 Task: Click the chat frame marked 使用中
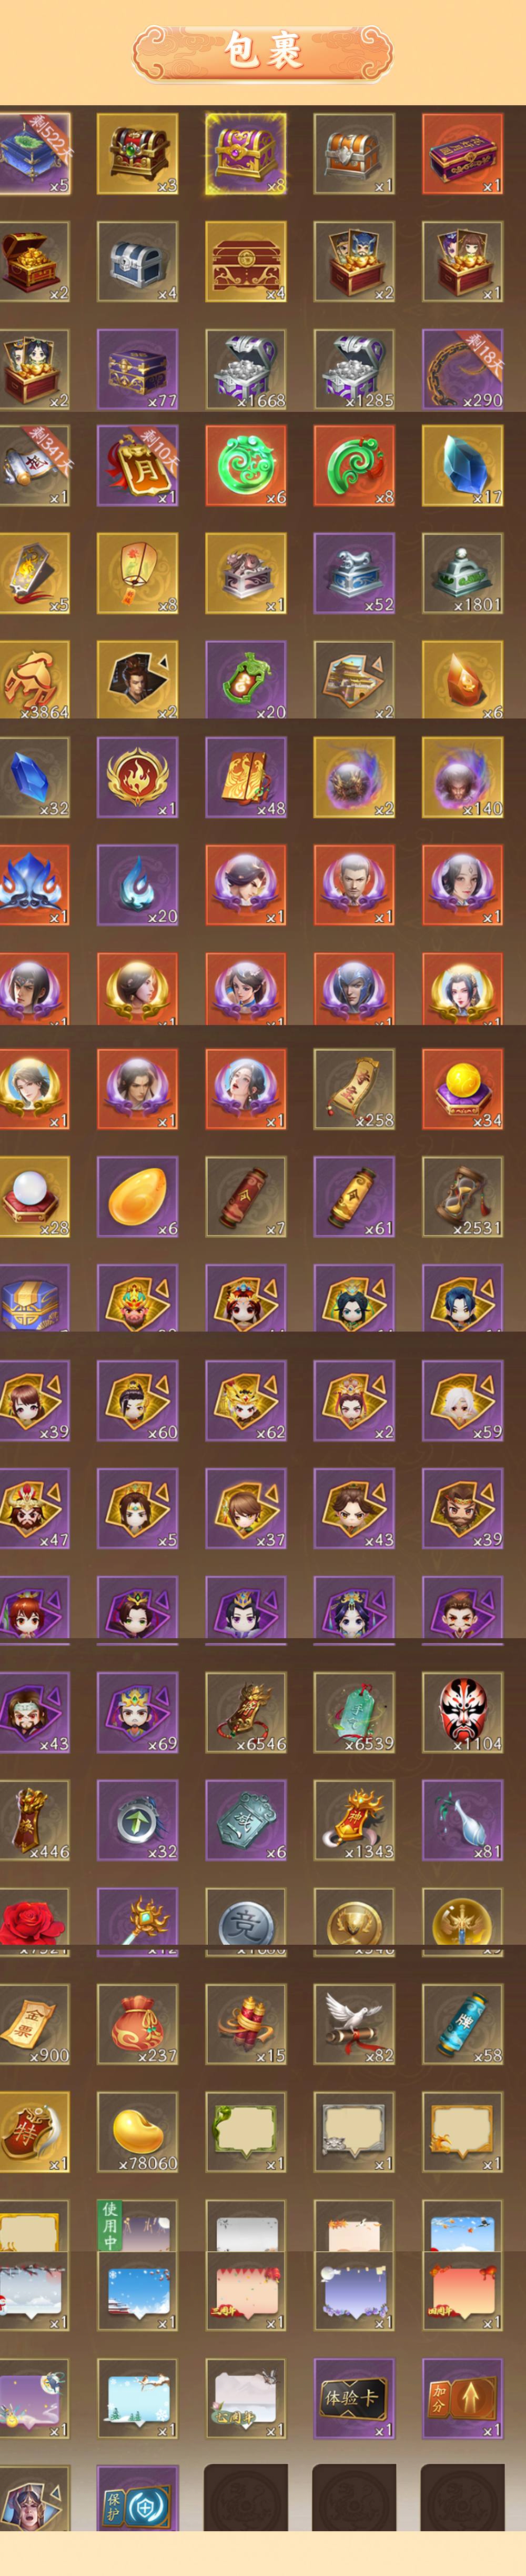pos(137,2227)
